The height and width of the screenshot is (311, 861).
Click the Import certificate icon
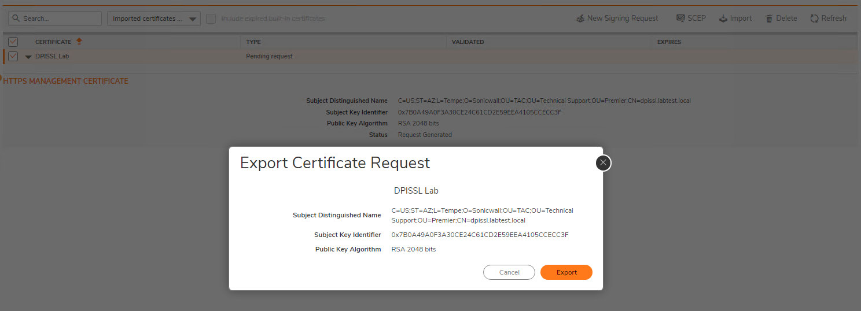723,18
